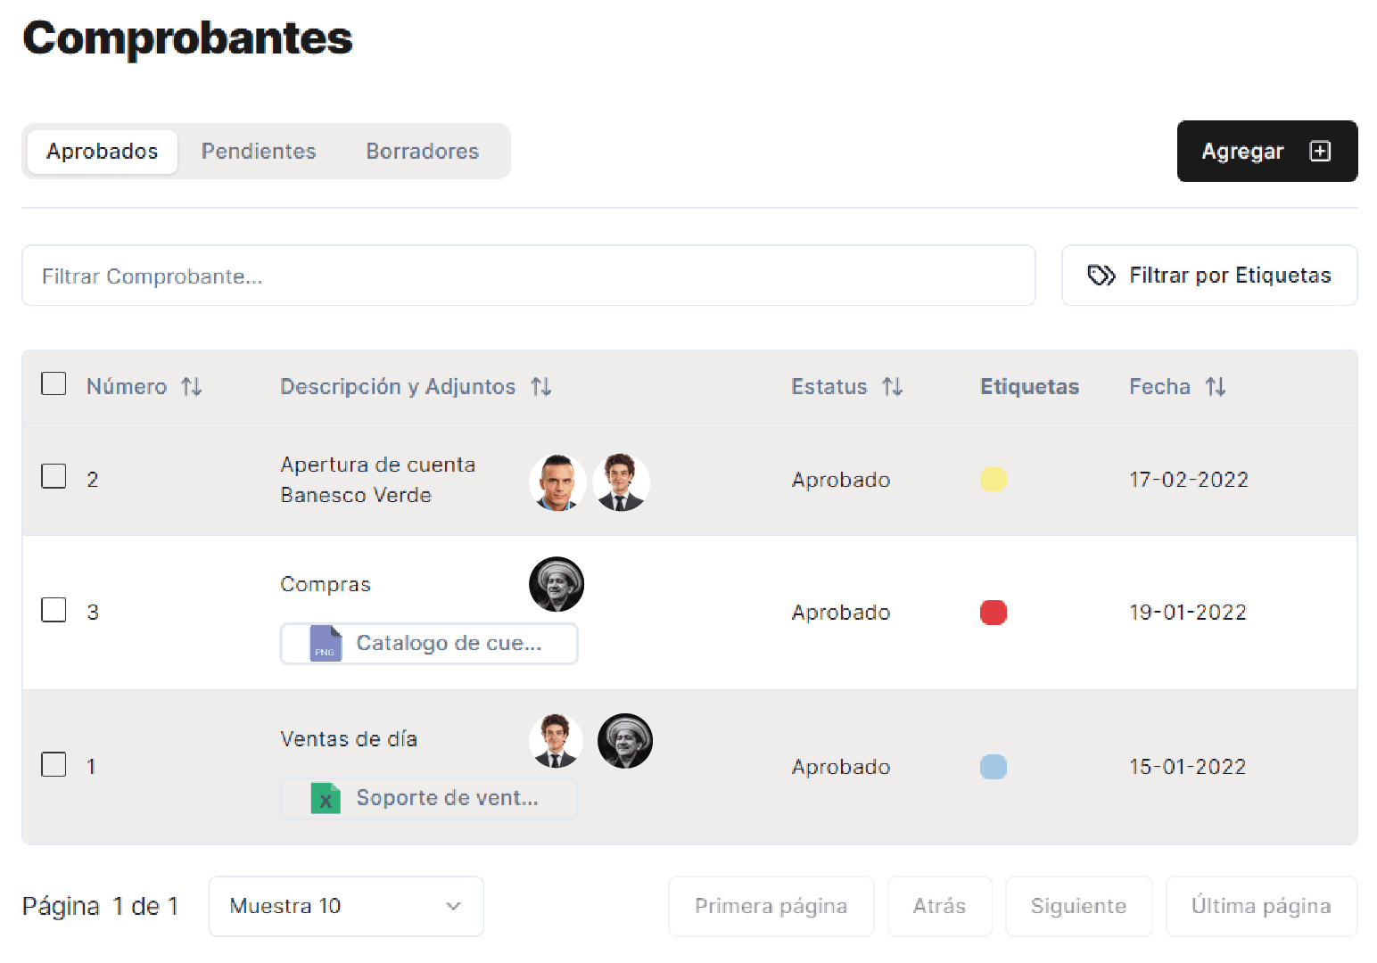Image resolution: width=1377 pixels, height=963 pixels.
Task: Toggle the select-all checkbox in table header
Action: 54,384
